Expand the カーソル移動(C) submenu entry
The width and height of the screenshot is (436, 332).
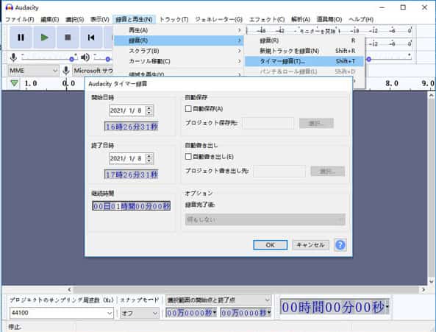[x=179, y=61]
